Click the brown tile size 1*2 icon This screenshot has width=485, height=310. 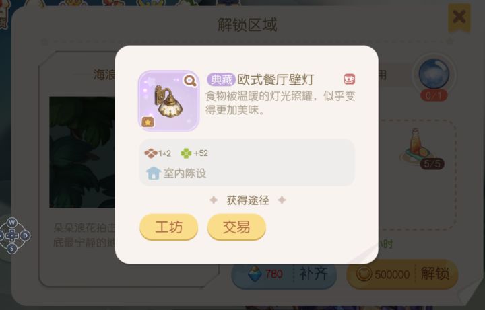point(151,153)
